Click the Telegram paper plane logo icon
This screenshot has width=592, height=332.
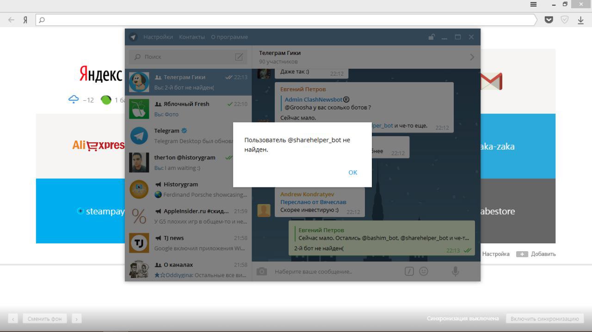pos(133,37)
